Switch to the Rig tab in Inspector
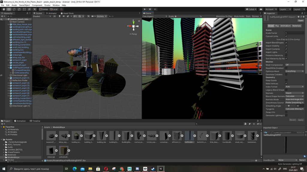Image resolution: width=307 pixels, height=172 pixels. tap(277, 26)
